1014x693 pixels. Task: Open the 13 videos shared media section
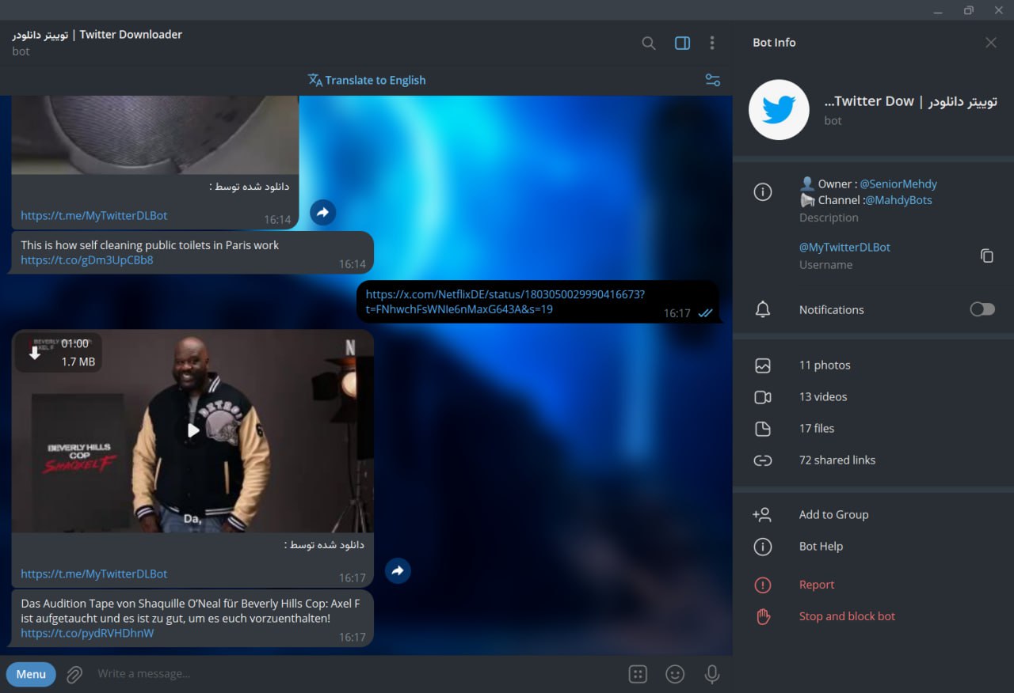pos(873,397)
